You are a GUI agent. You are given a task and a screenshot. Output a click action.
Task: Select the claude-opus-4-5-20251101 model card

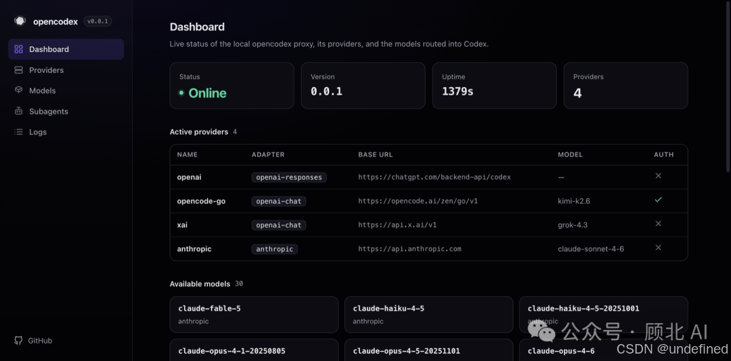(429, 350)
